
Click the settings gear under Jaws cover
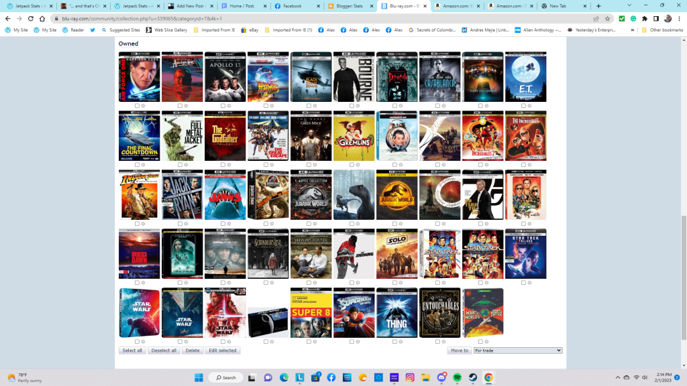click(229, 224)
